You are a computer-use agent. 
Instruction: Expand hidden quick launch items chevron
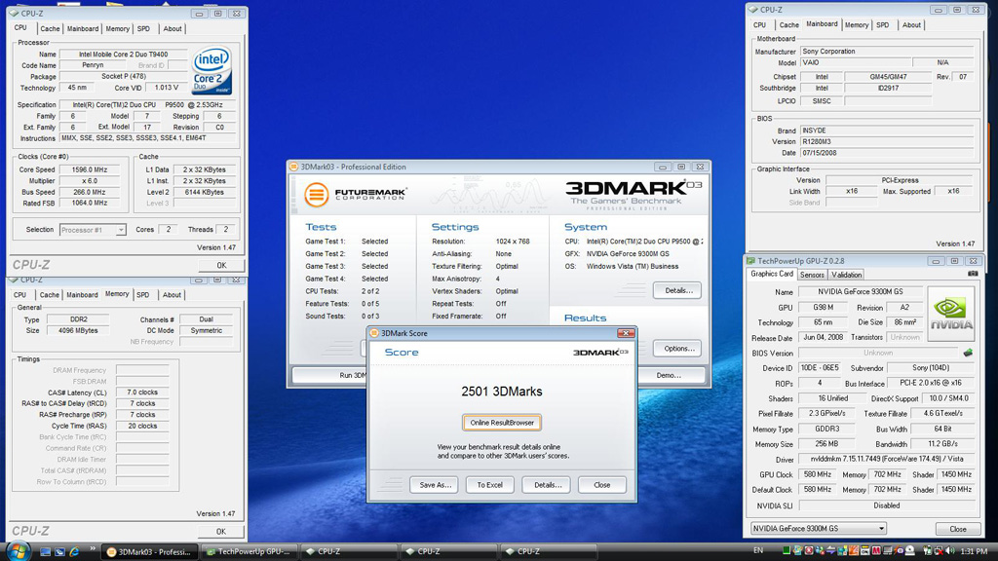coord(93,548)
